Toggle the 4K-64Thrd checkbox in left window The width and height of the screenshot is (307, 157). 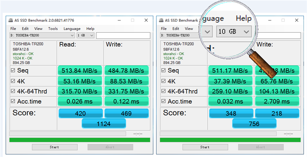coord(13,91)
